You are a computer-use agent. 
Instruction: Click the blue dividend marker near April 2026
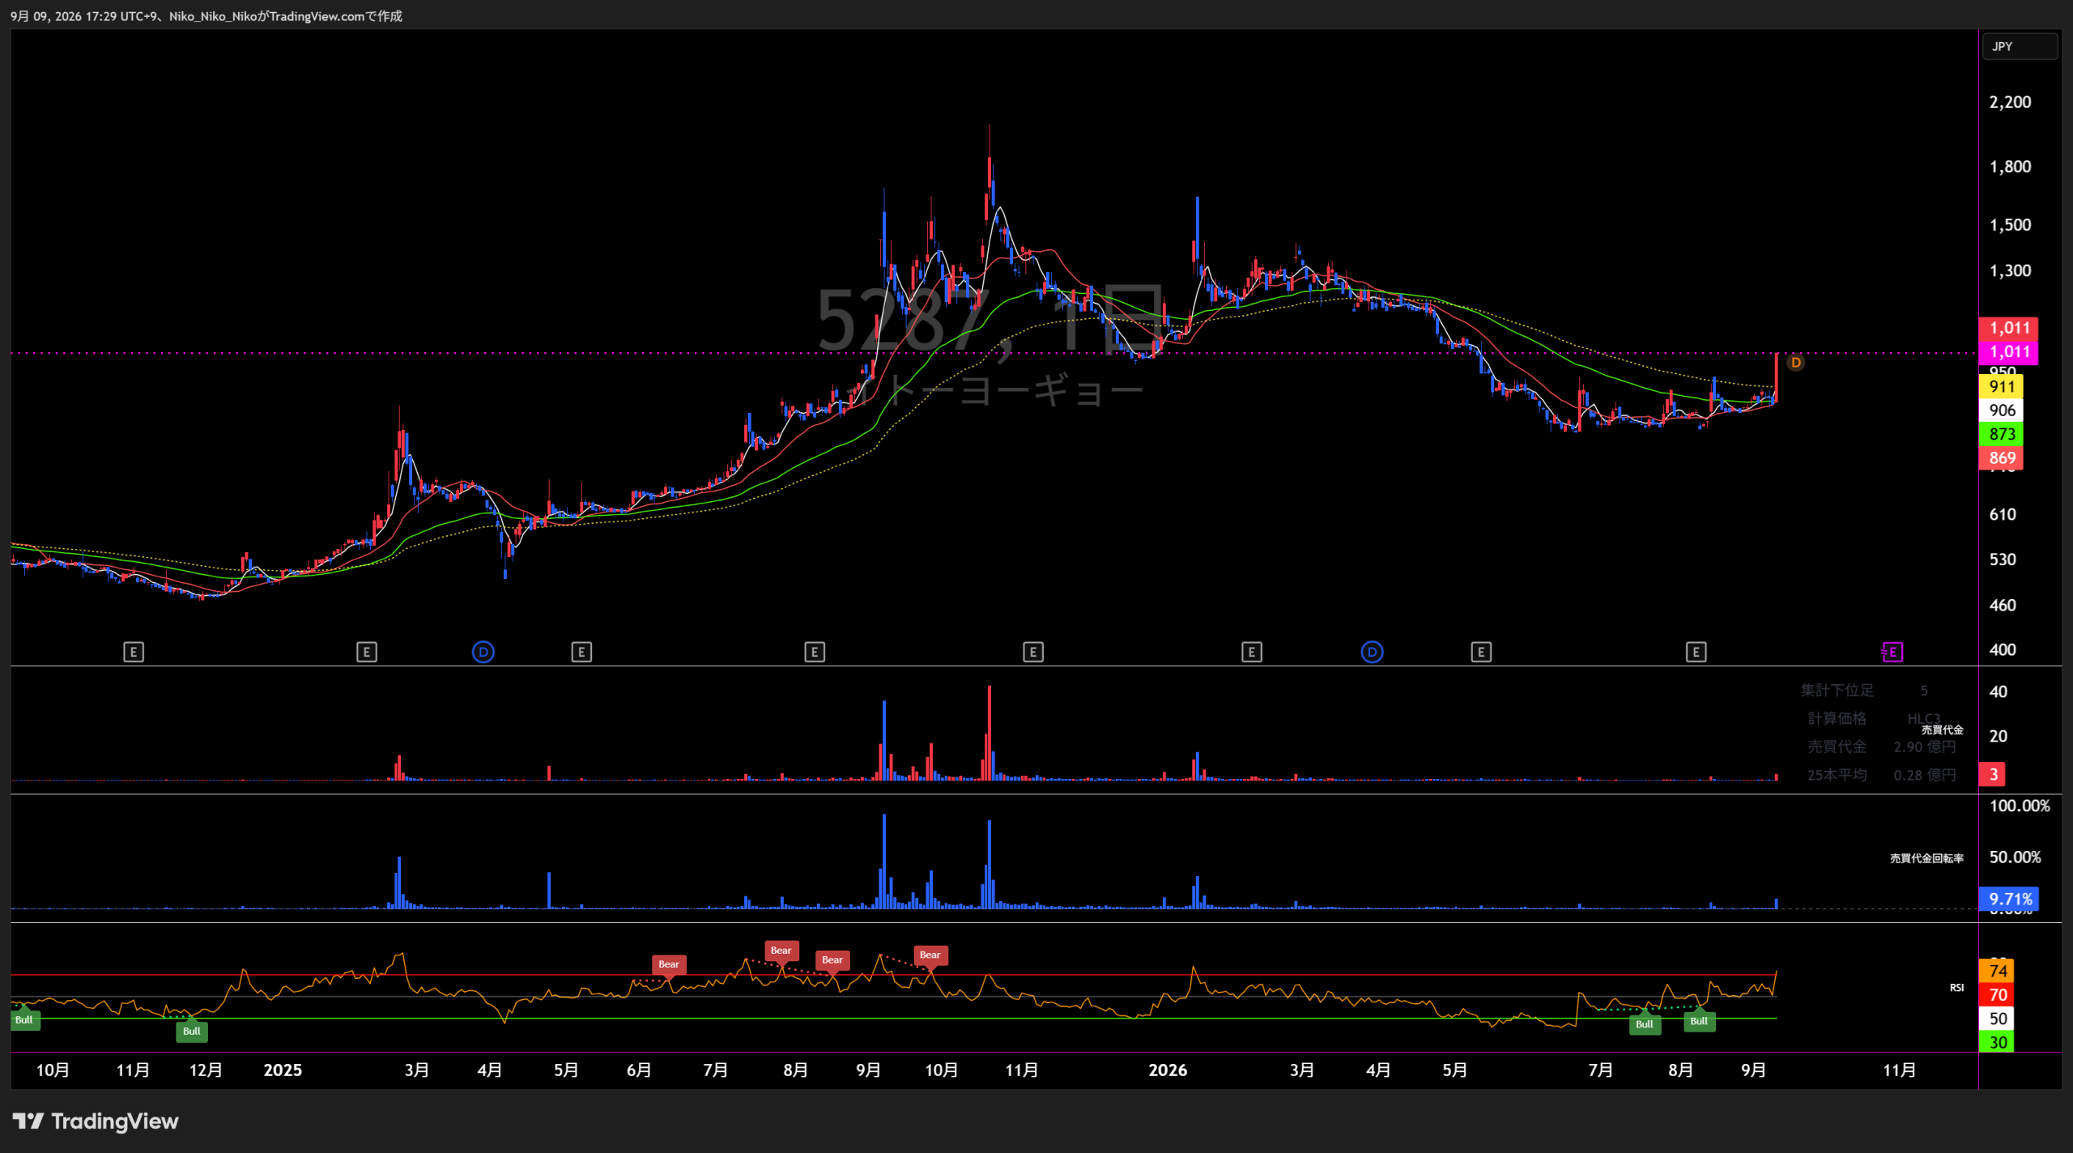tap(1372, 652)
